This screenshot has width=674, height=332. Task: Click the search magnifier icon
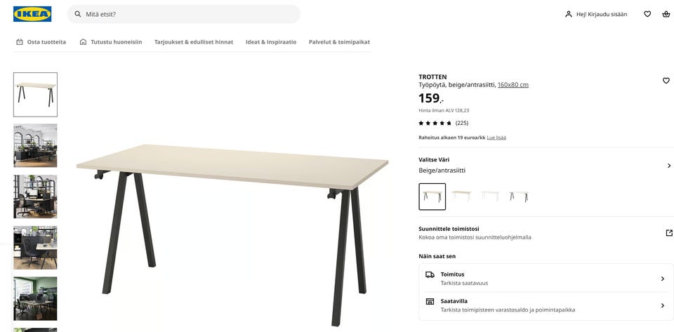pyautogui.click(x=78, y=14)
